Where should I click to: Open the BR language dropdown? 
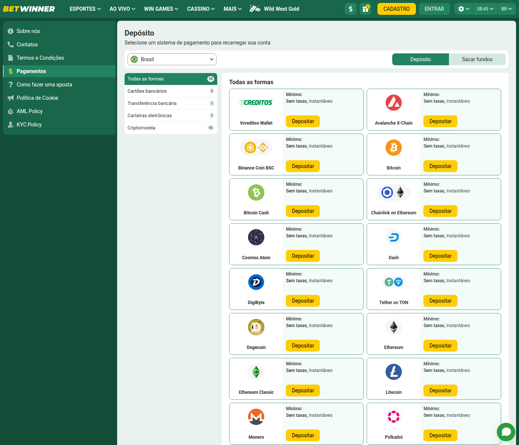pos(506,9)
